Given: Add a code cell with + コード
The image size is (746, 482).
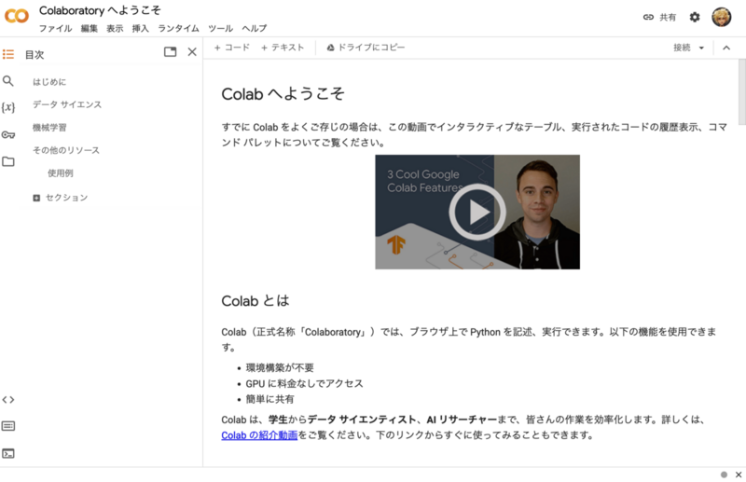Looking at the screenshot, I should (x=231, y=48).
